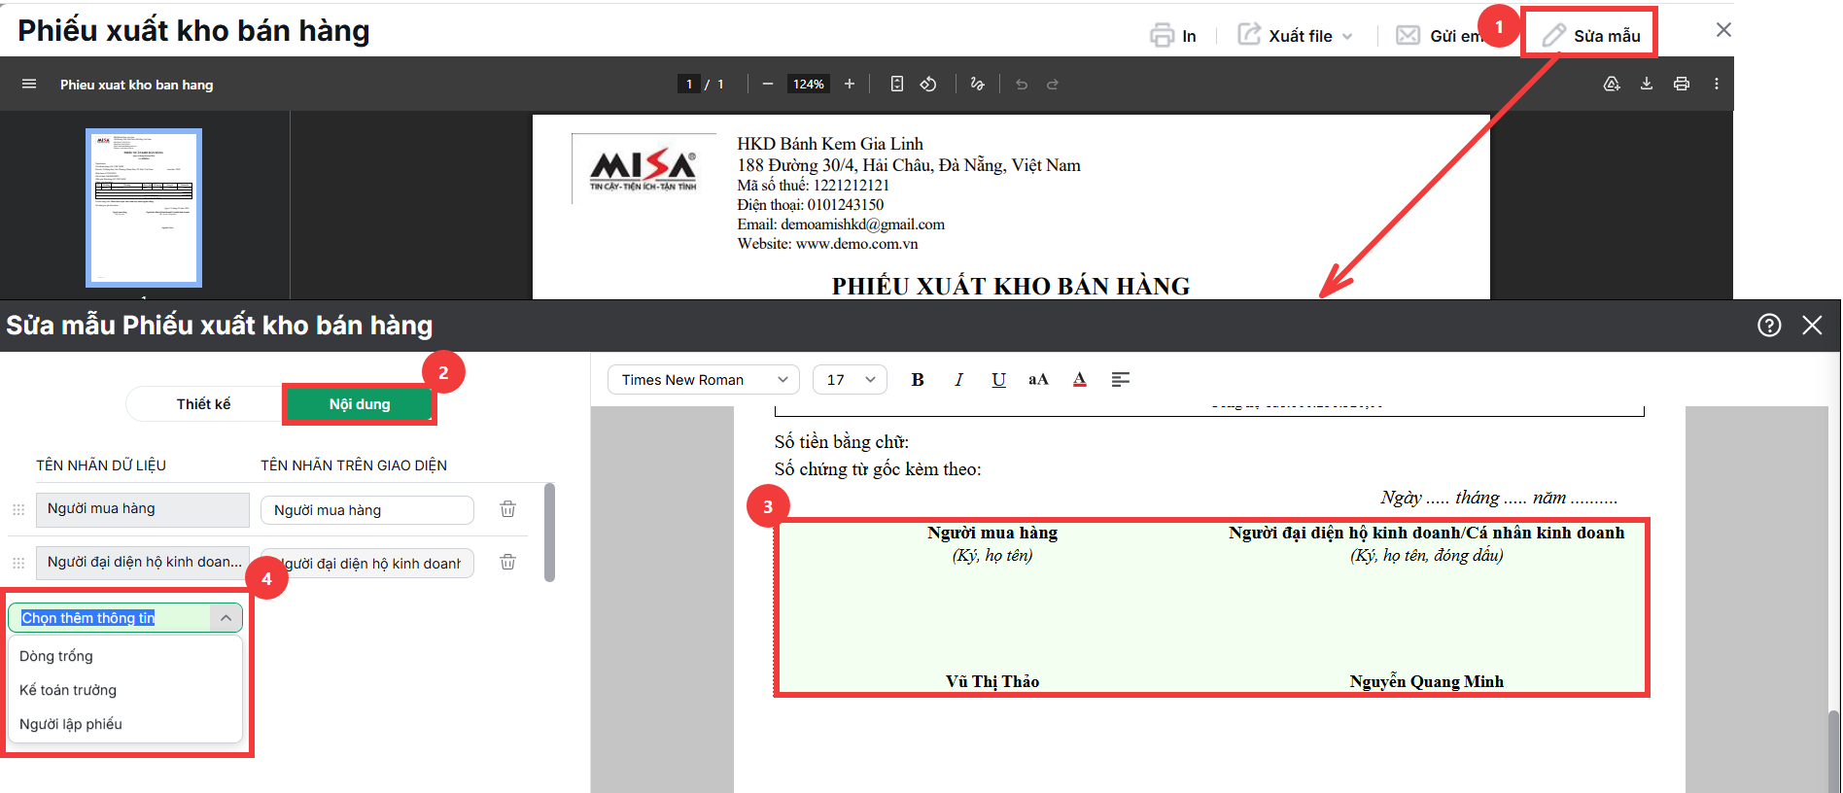Select Kế toán trưởng option
Viewport: 1843px width, 793px height.
click(125, 690)
